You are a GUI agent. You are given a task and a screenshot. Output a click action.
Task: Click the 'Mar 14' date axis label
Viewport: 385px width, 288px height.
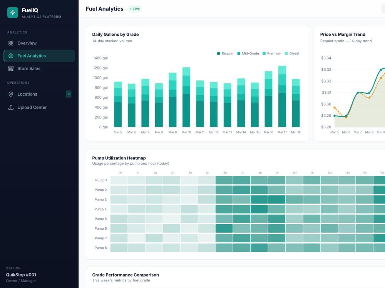pyautogui.click(x=241, y=132)
